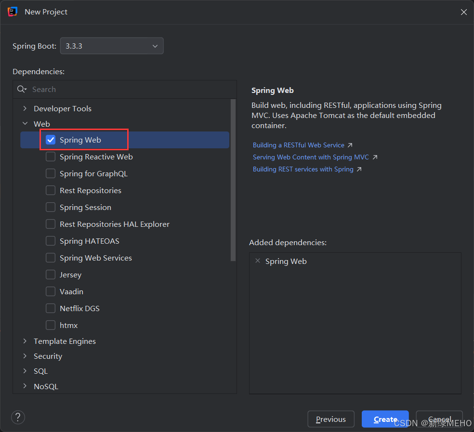Enable the Jersey dependency checkbox
Viewport: 474px width, 432px height.
[51, 275]
